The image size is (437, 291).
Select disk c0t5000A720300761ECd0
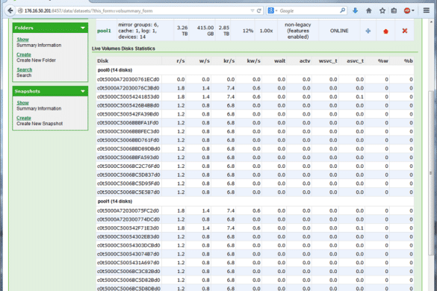128,79
